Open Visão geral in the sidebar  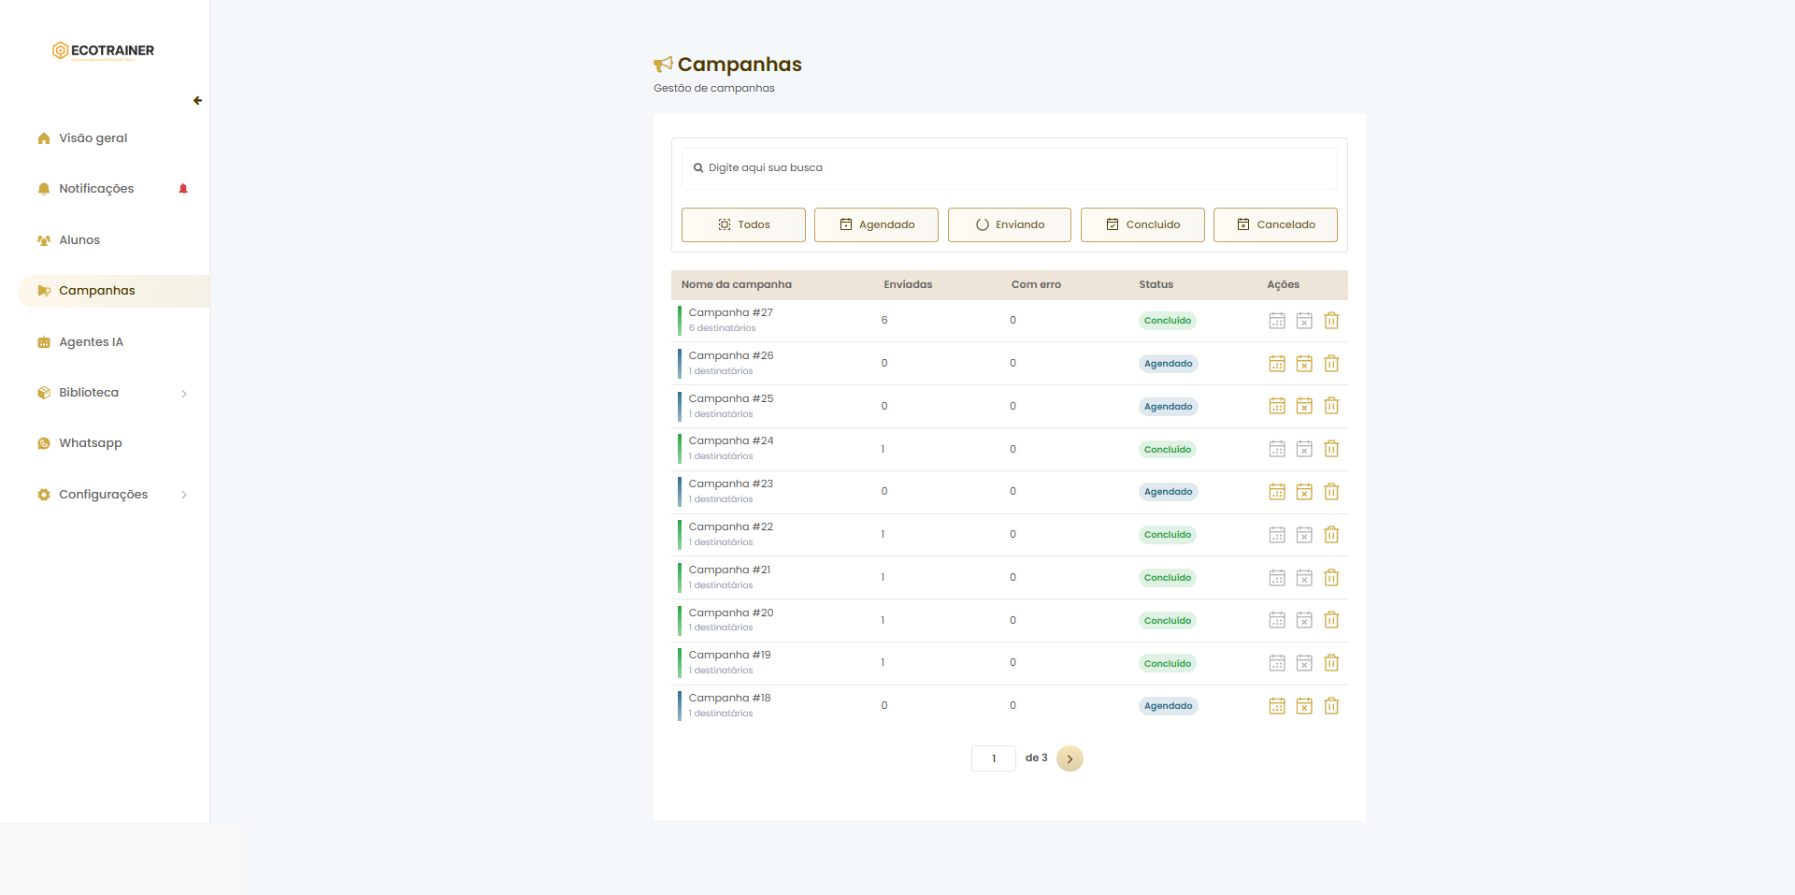(x=93, y=137)
